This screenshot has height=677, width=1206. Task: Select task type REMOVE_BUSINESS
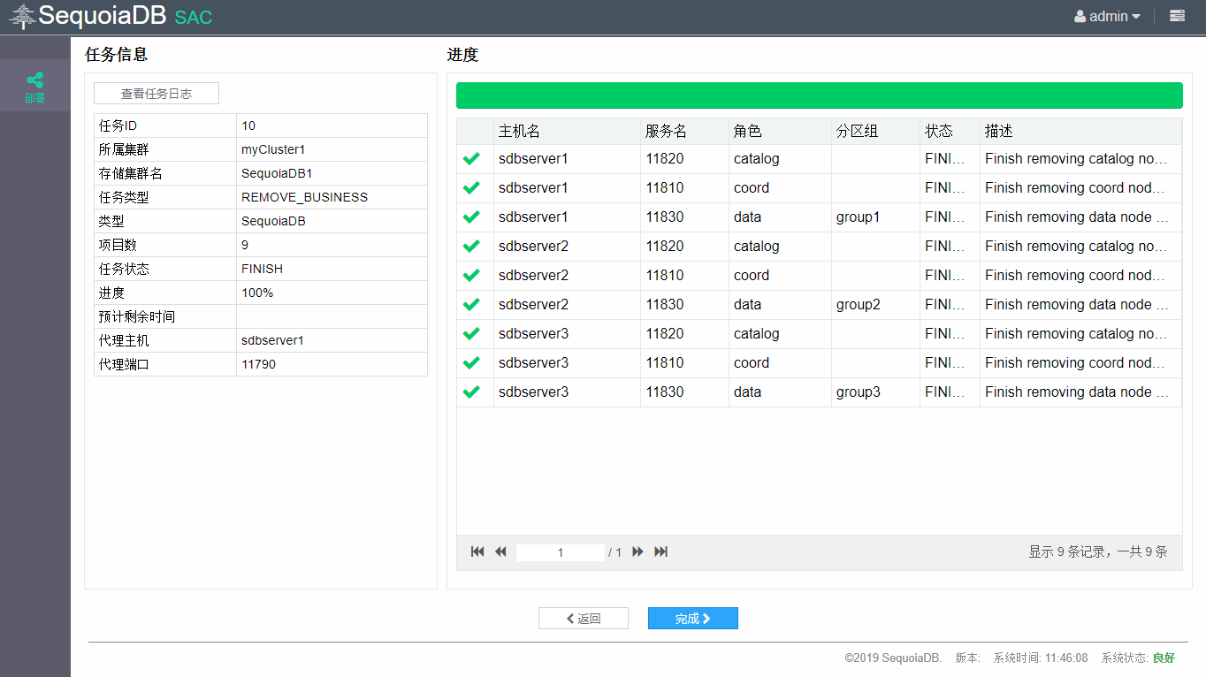coord(304,197)
